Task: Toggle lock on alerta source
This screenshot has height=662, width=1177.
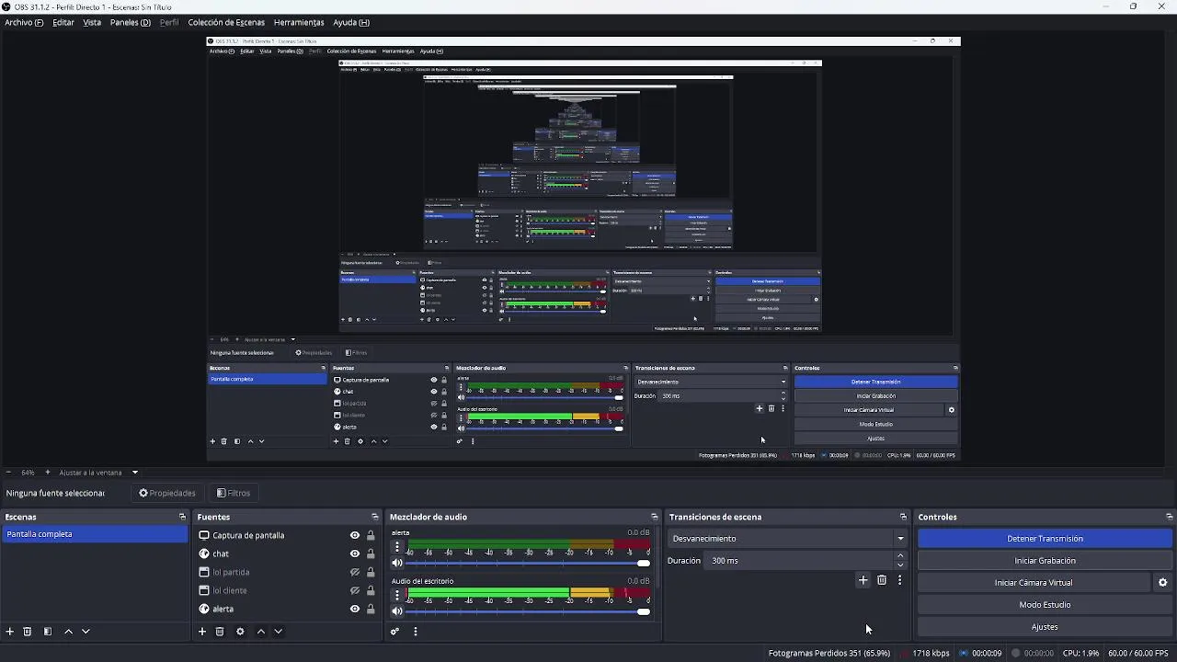Action: pos(371,609)
